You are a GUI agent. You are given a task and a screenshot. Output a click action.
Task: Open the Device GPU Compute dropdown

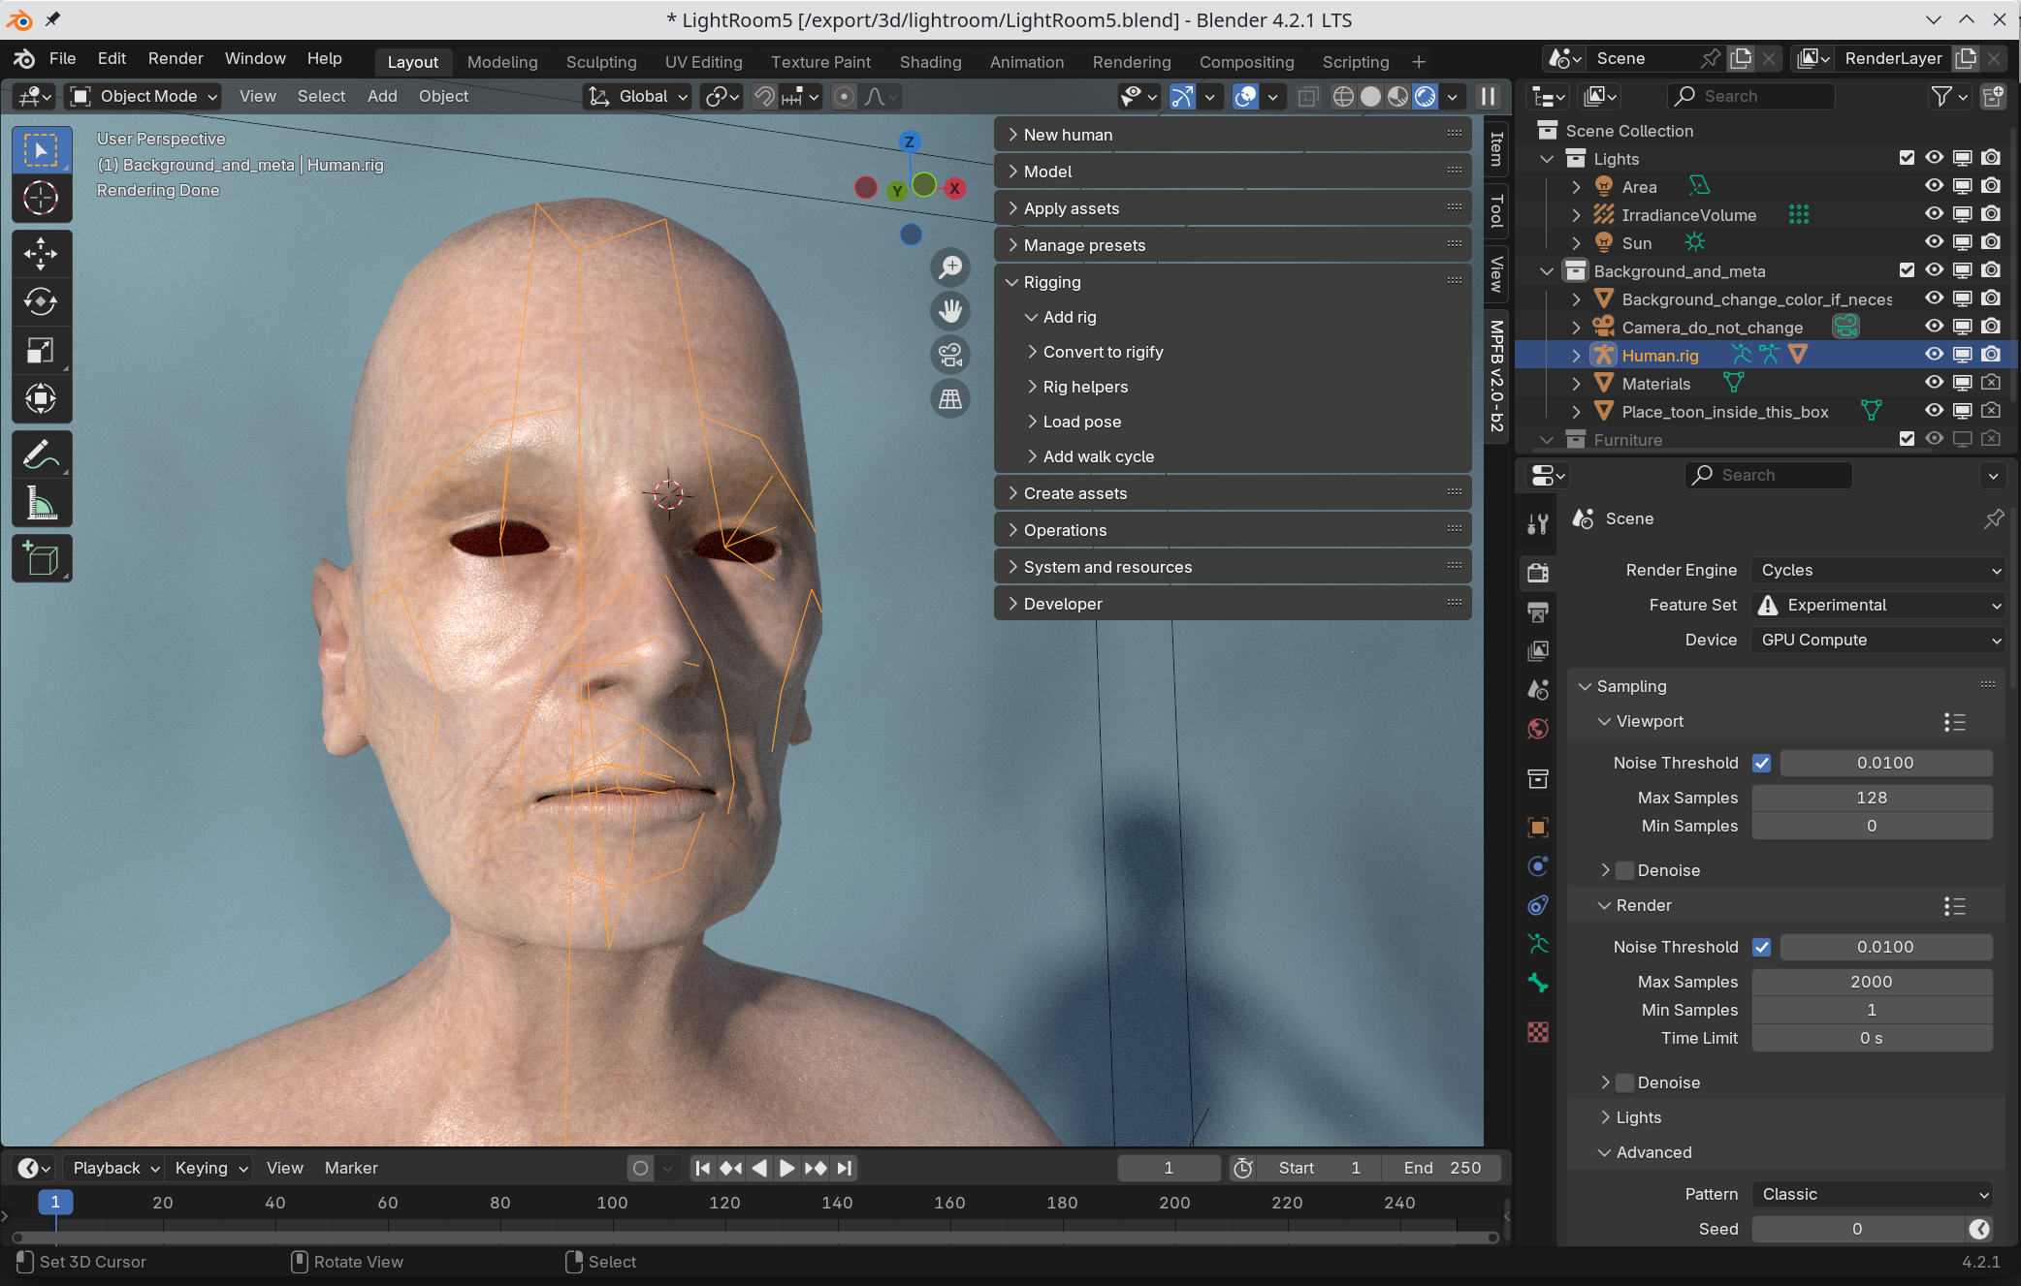(1877, 640)
